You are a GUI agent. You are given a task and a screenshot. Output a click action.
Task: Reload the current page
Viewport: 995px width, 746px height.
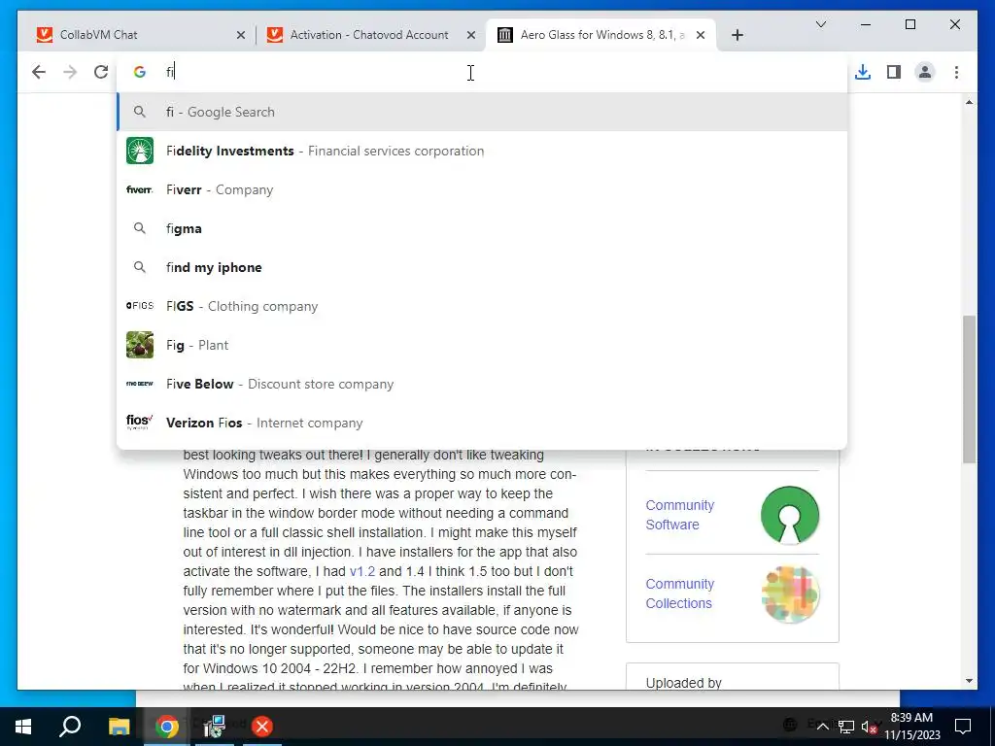coord(101,72)
